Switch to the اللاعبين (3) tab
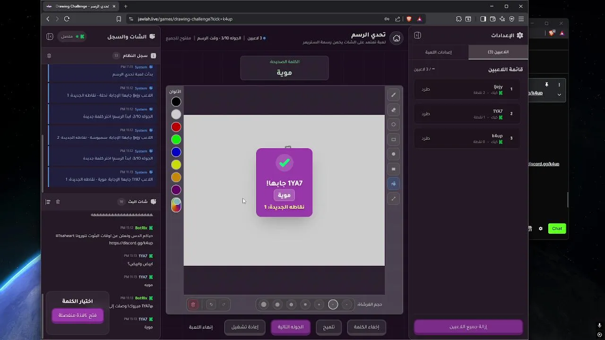The height and width of the screenshot is (340, 605). [498, 52]
